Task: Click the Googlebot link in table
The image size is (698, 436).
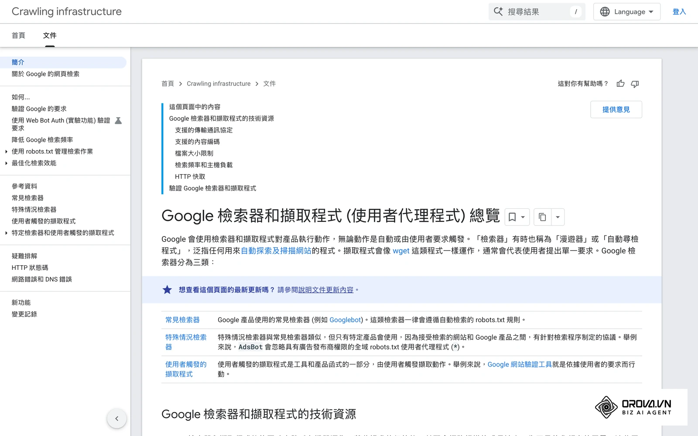Action: click(x=345, y=320)
